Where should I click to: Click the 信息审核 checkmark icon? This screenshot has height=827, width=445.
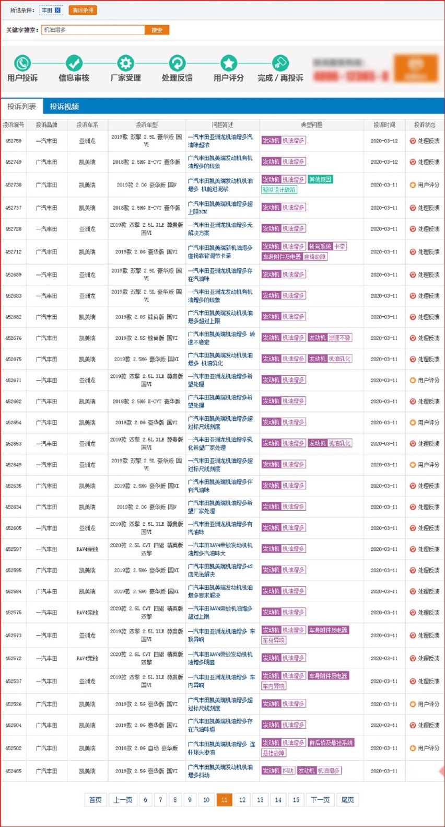click(74, 63)
